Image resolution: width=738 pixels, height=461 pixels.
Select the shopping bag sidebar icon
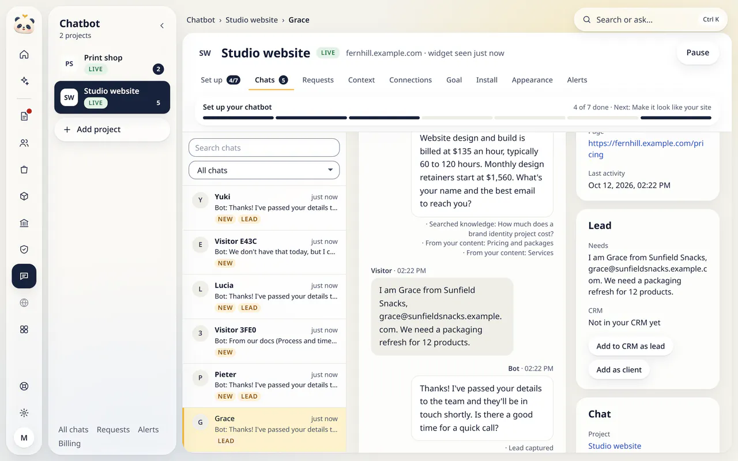tap(24, 169)
